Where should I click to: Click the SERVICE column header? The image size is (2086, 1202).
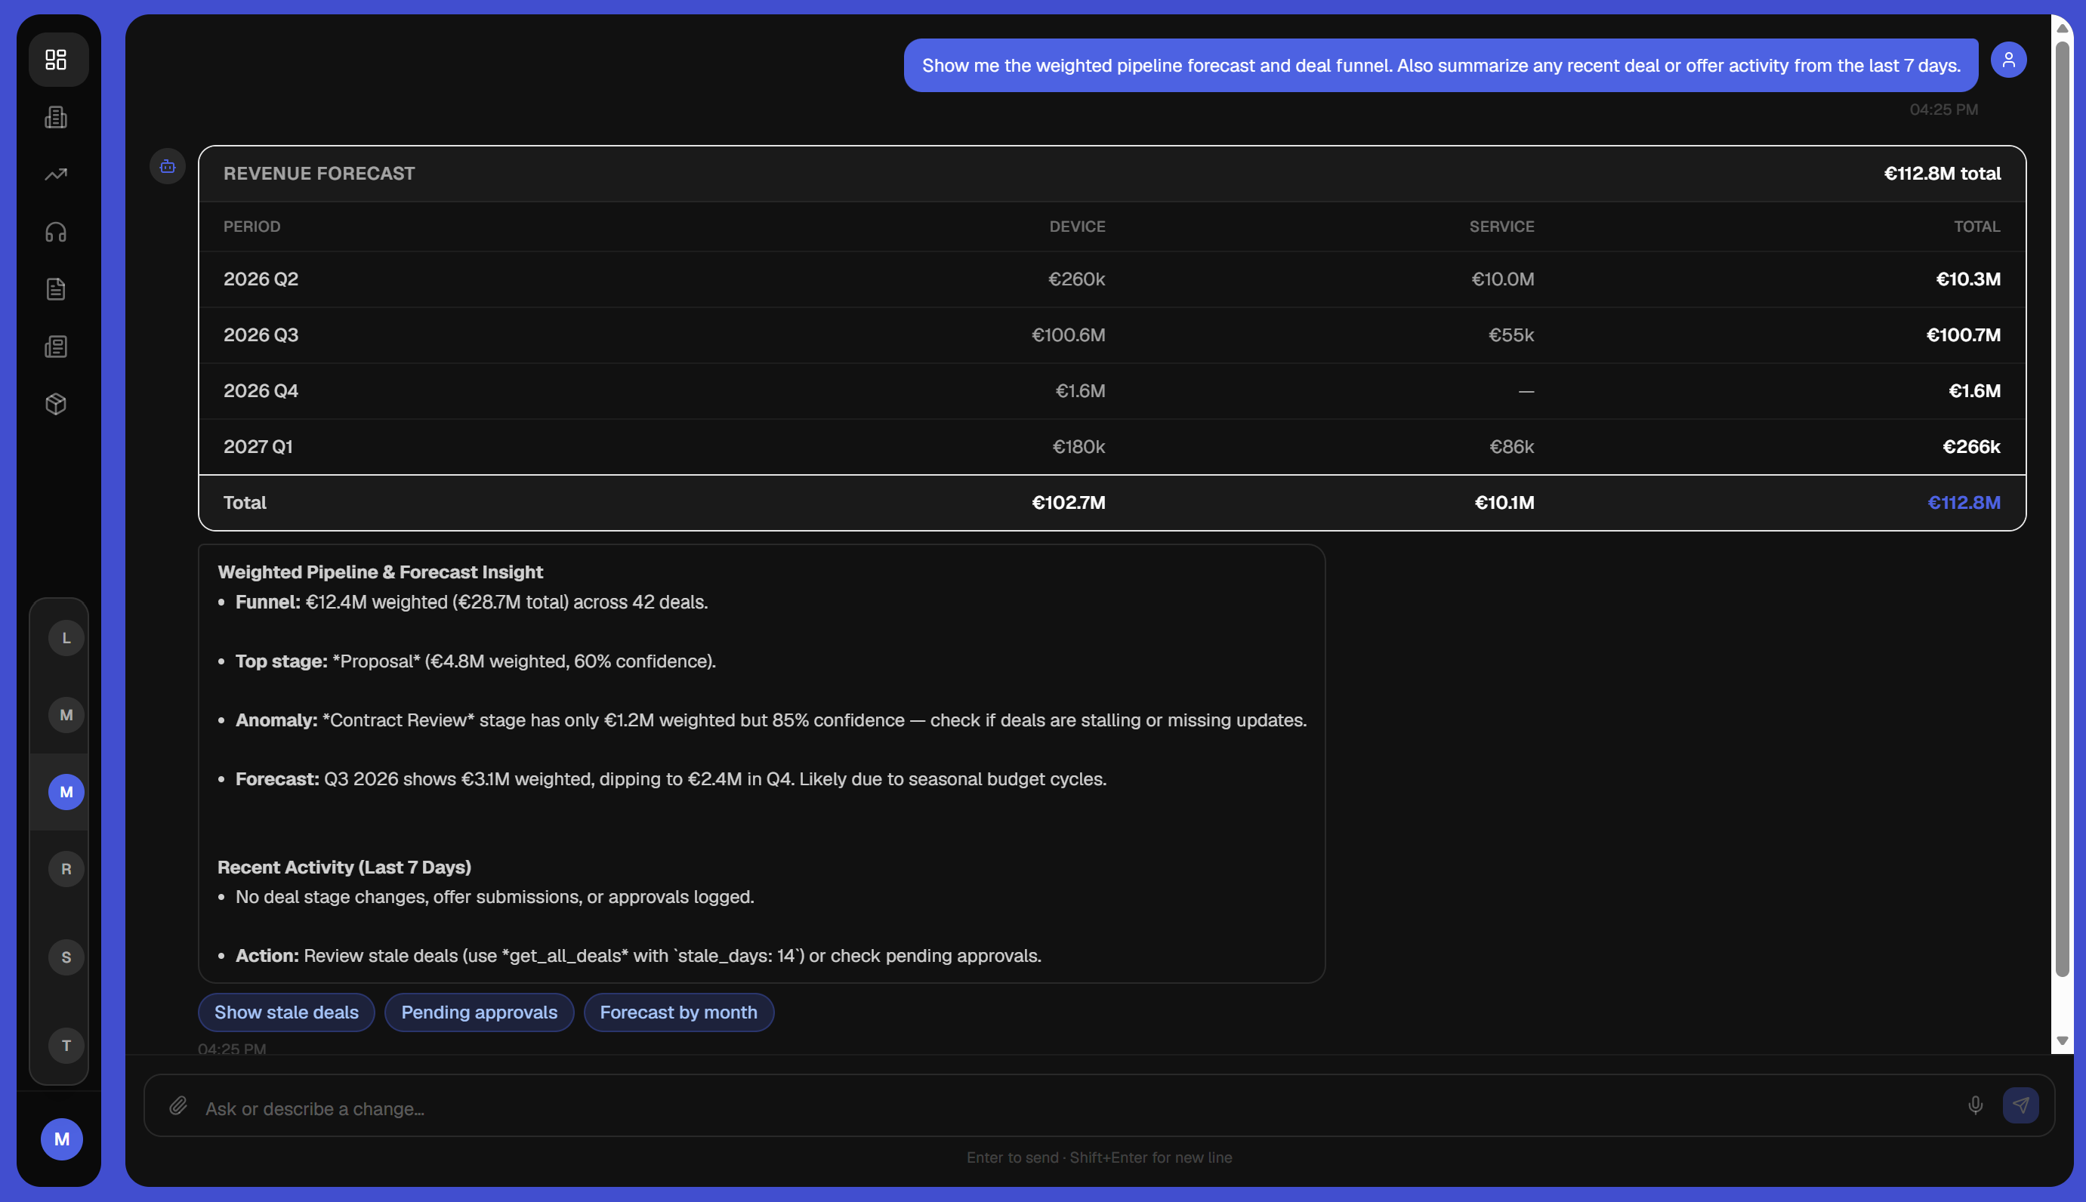[1501, 227]
